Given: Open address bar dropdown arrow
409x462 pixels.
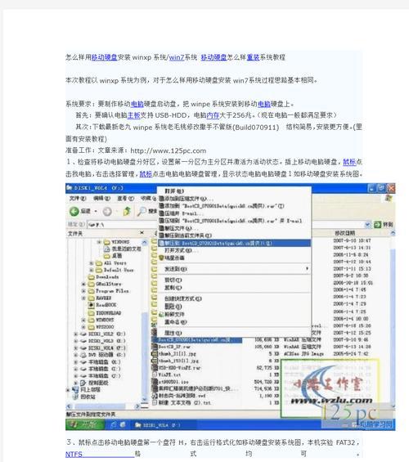Looking at the screenshot, I should click(367, 225).
